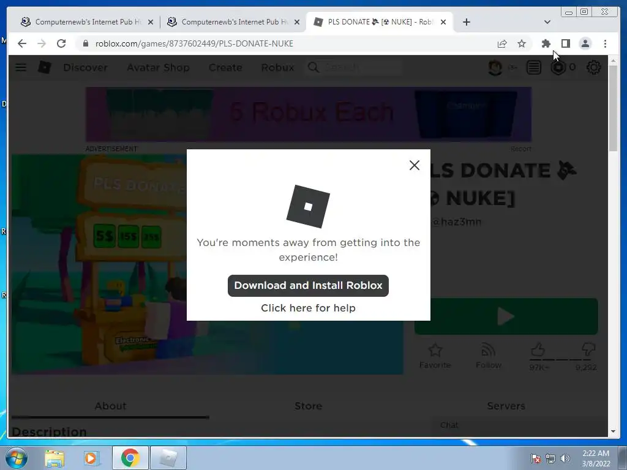The height and width of the screenshot is (470, 627).
Task: Open Chrome profile avatar menu
Action: 585,43
